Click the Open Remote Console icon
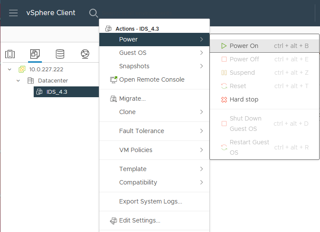Image resolution: width=320 pixels, height=232 pixels. [114, 79]
